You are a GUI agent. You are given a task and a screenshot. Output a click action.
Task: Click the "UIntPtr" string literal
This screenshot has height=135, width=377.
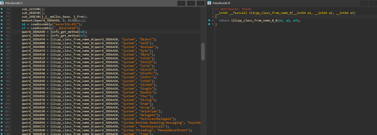pos(147,73)
